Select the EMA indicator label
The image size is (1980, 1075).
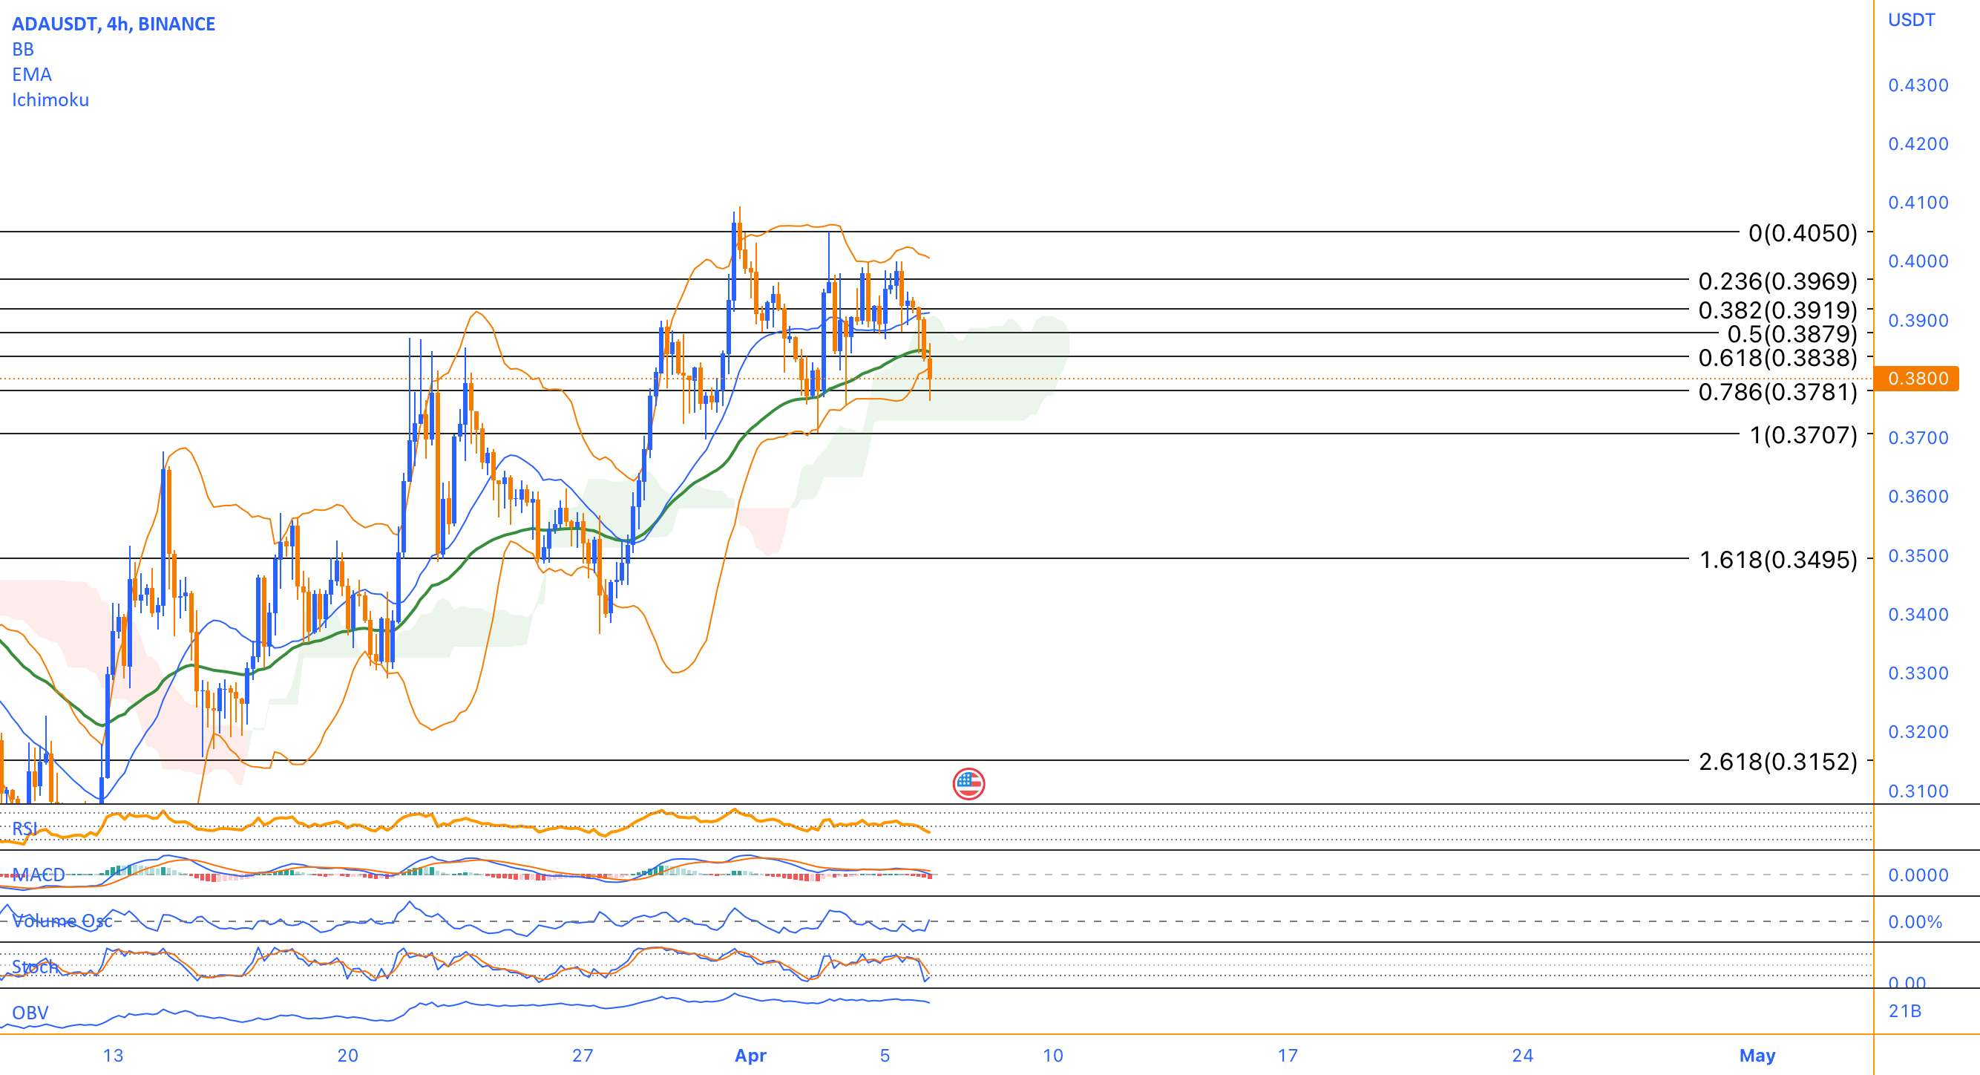(33, 74)
